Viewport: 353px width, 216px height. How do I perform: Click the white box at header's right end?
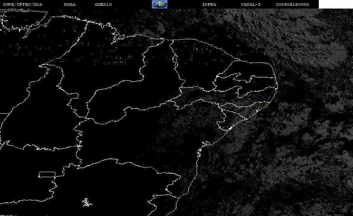click(x=336, y=4)
